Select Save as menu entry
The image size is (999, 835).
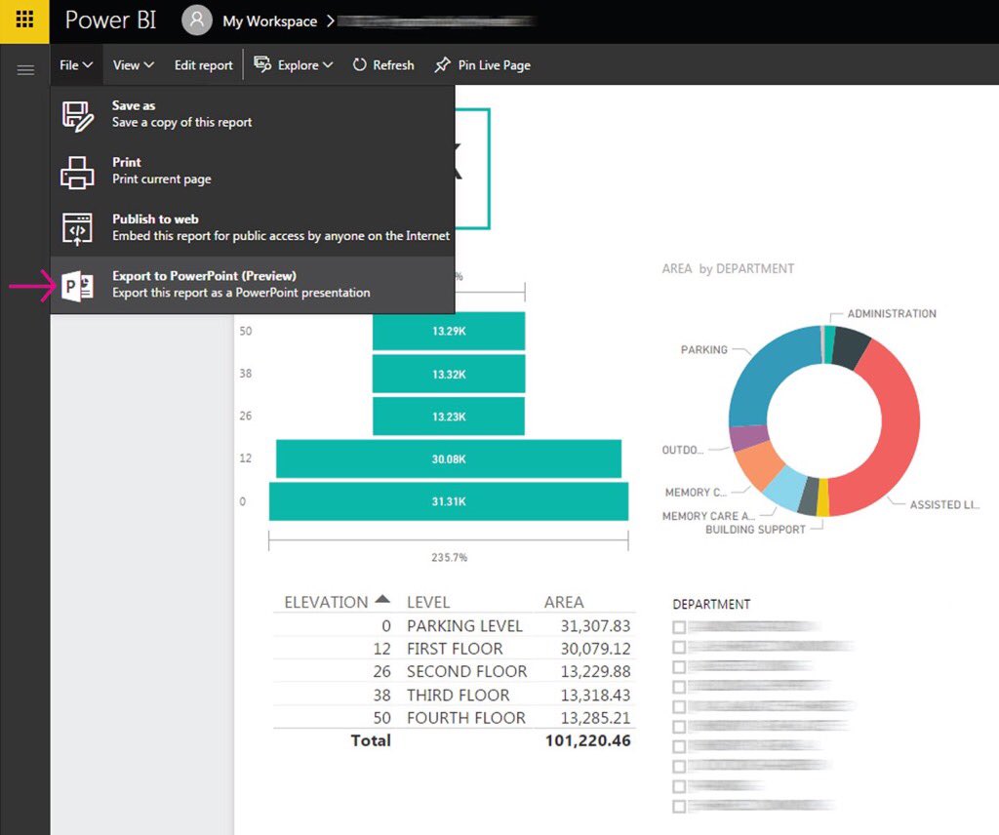[x=253, y=114]
